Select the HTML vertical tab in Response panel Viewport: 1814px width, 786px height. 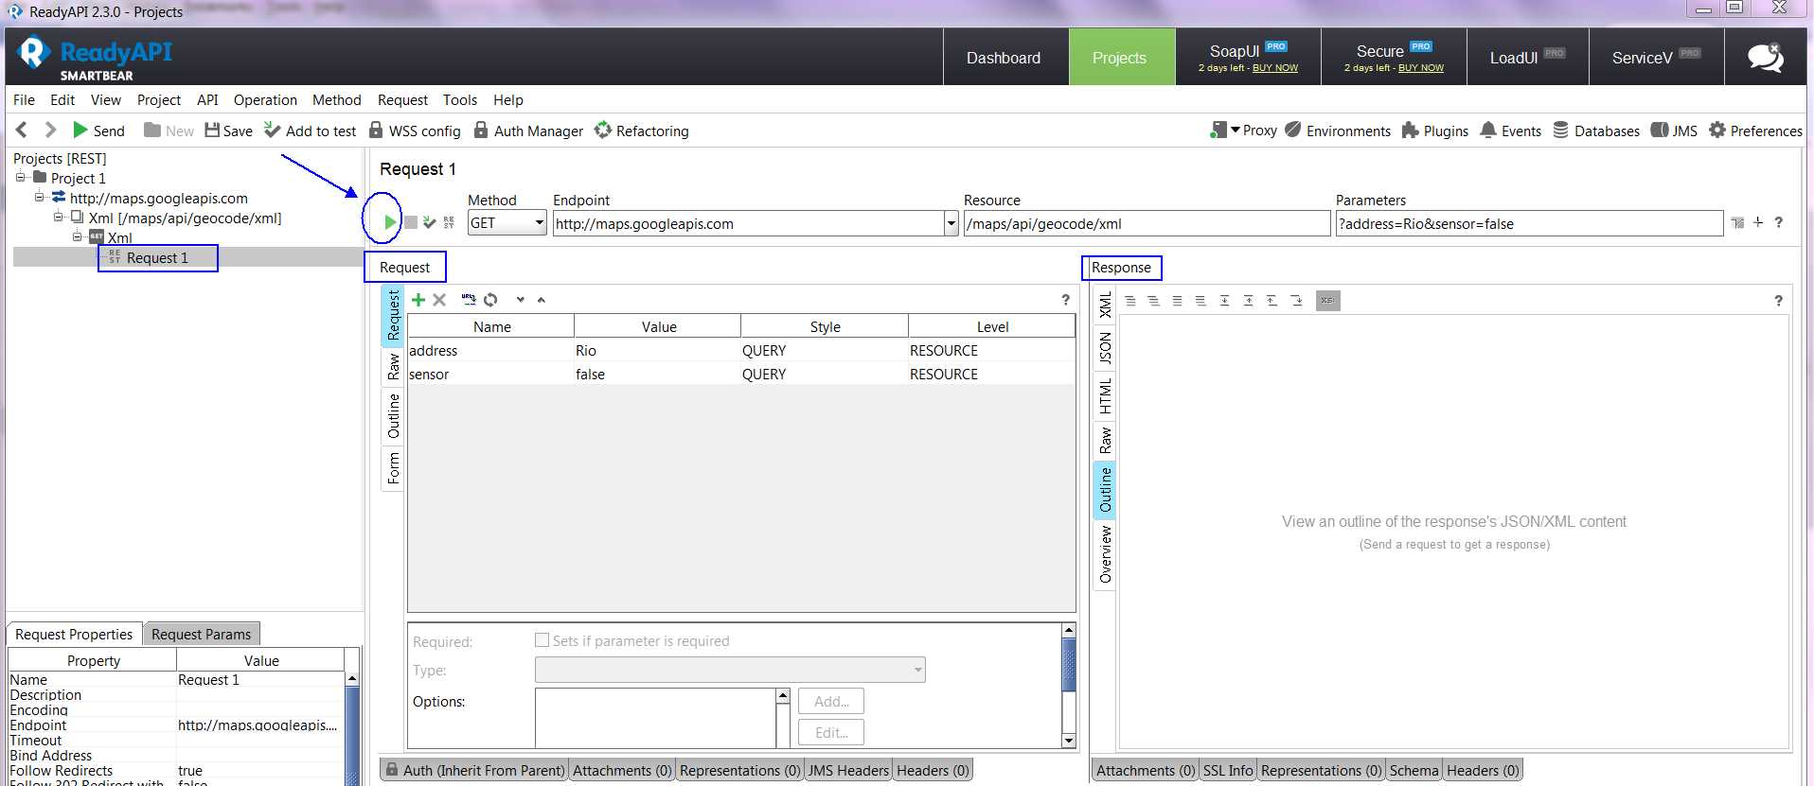[x=1104, y=395]
